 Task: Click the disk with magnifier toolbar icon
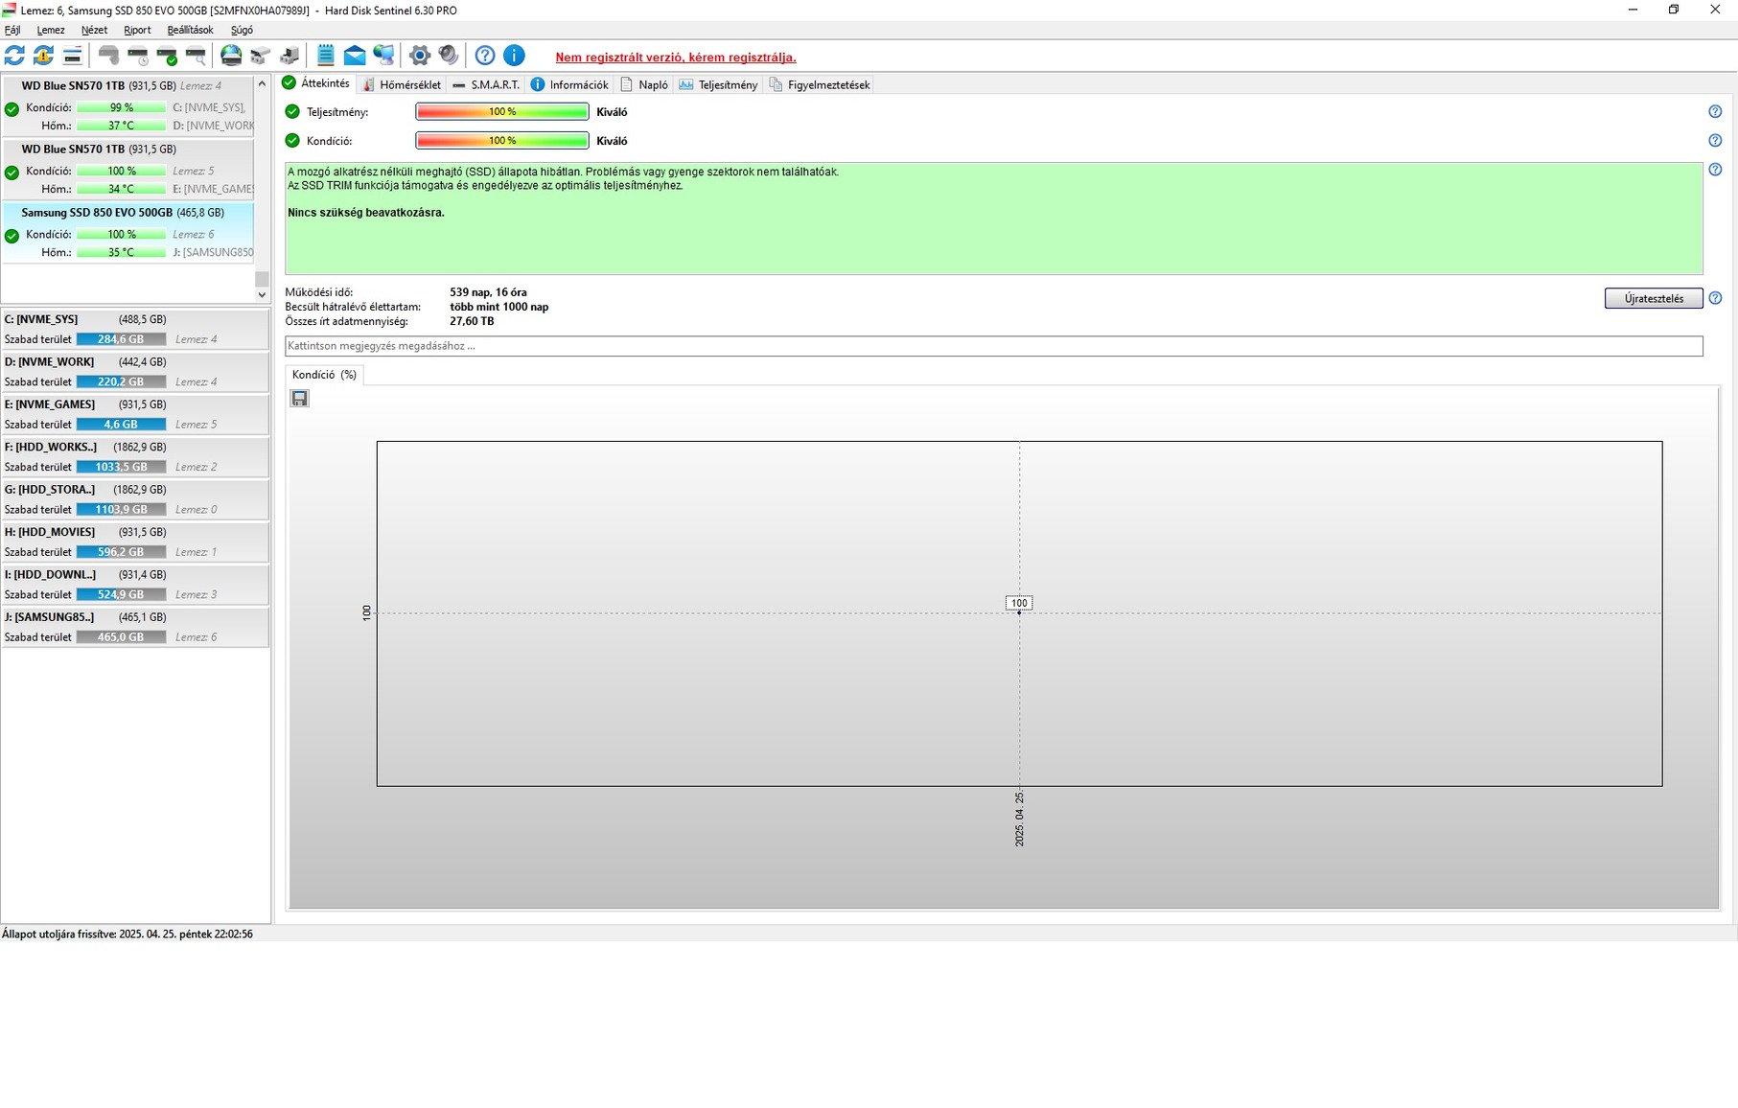(196, 56)
